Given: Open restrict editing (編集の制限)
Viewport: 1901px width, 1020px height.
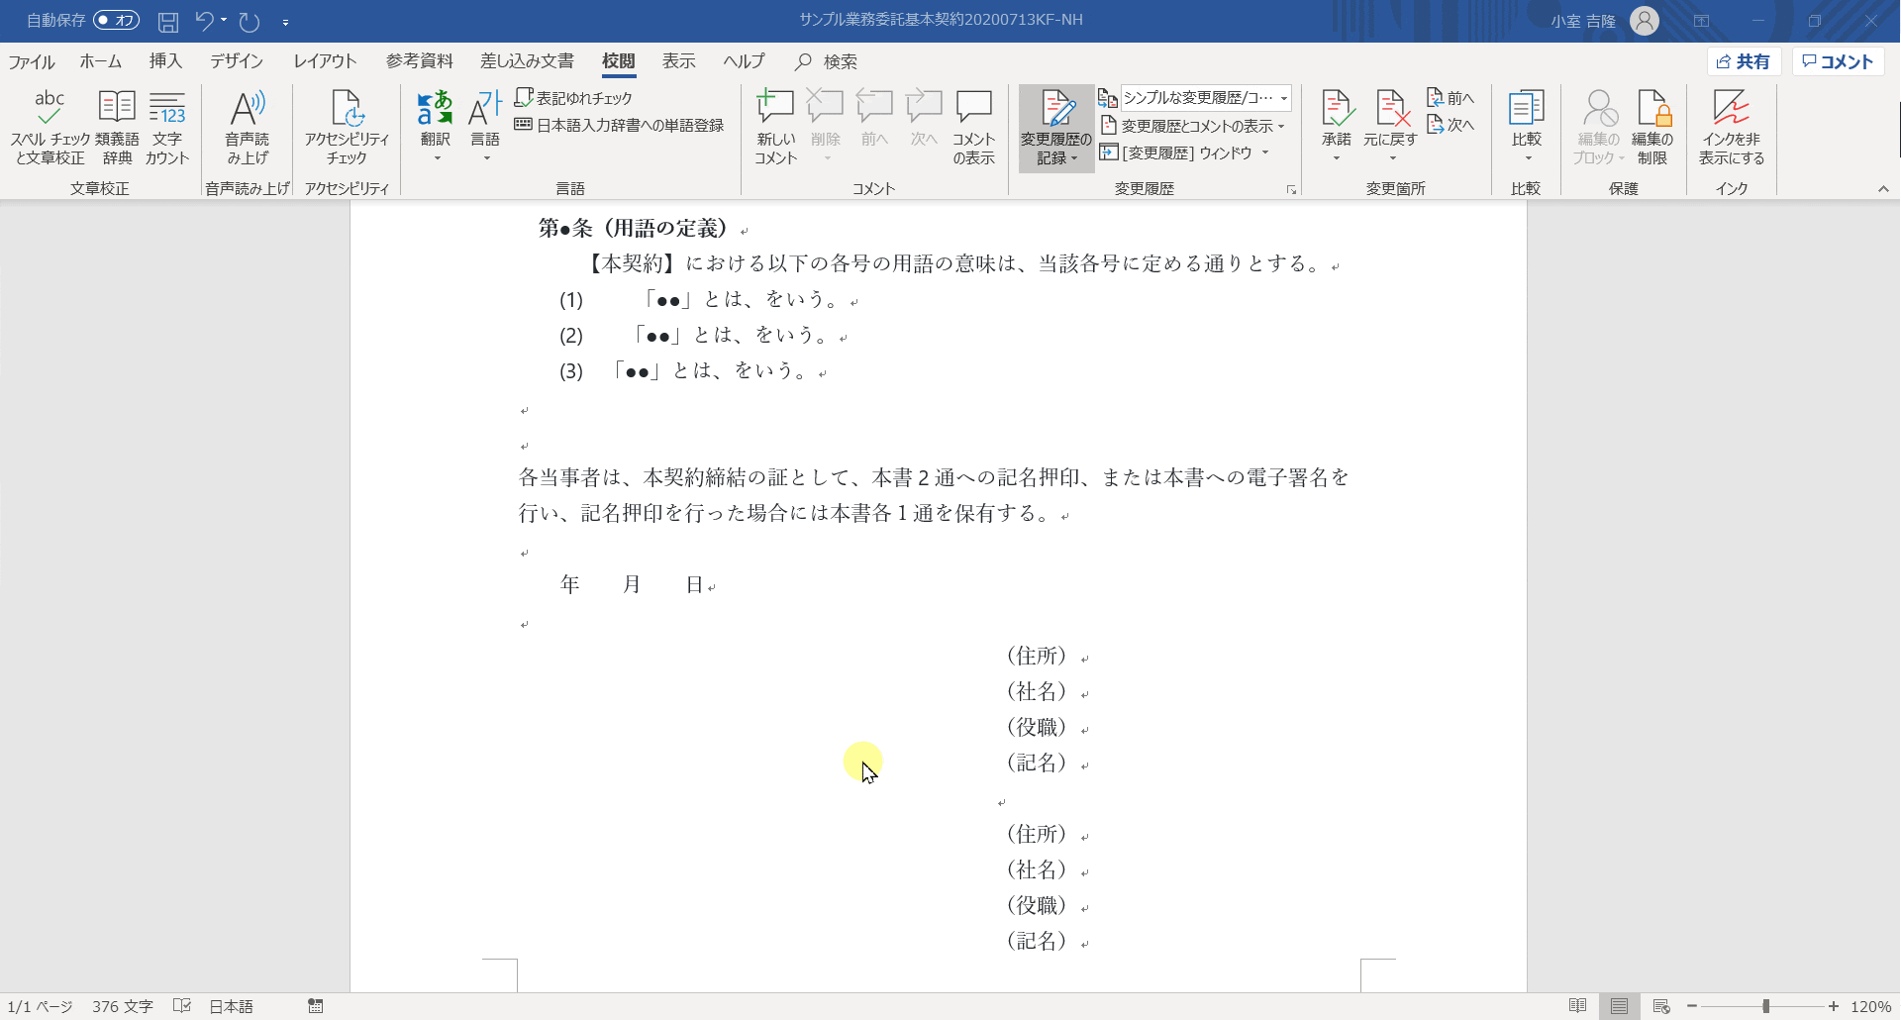Looking at the screenshot, I should point(1652,127).
